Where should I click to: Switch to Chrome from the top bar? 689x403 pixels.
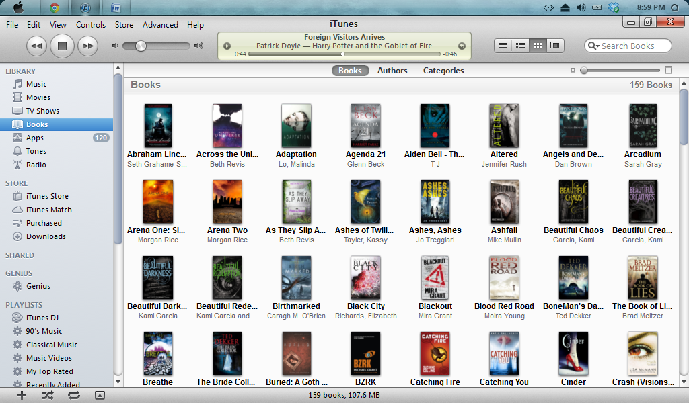point(55,7)
